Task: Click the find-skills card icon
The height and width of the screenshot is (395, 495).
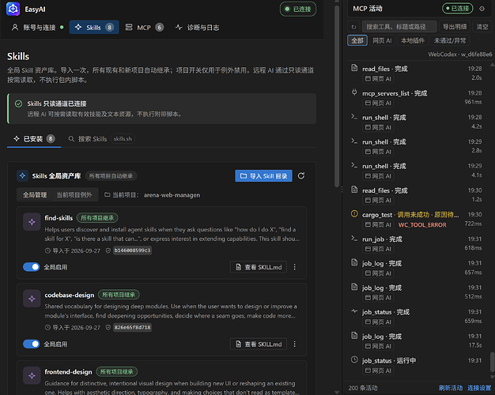Action: coord(32,222)
